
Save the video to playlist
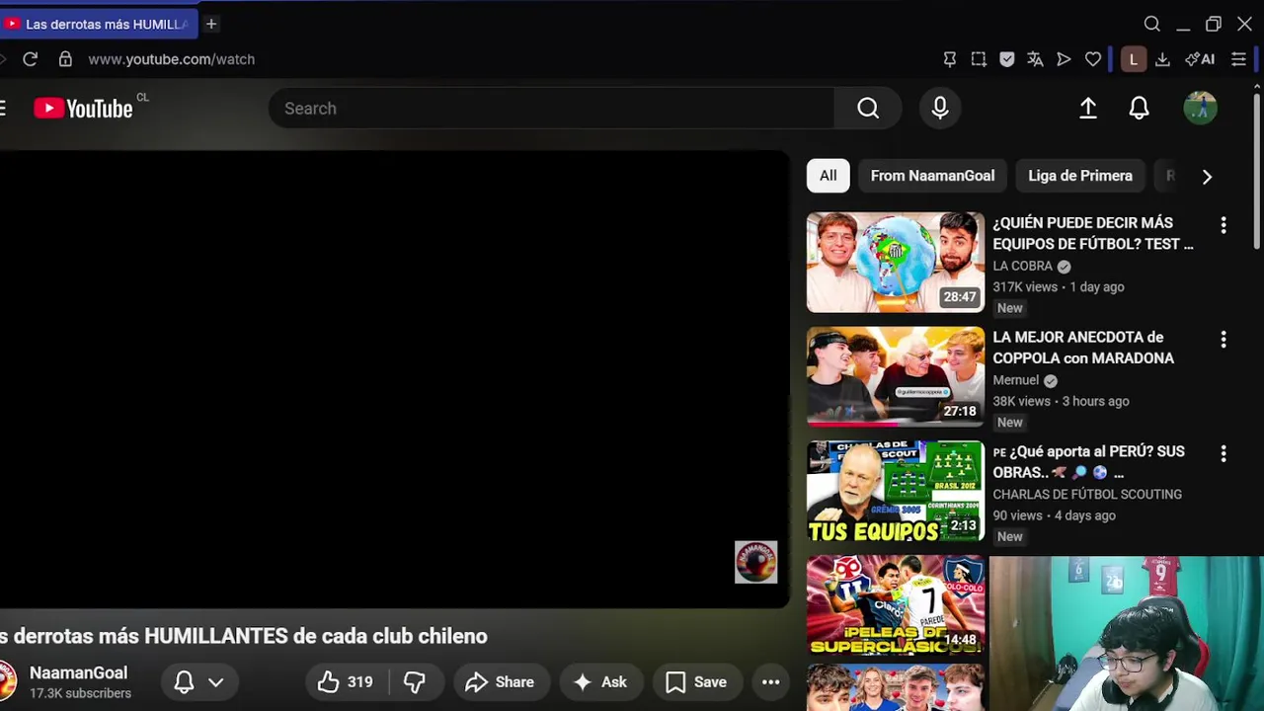pyautogui.click(x=696, y=681)
